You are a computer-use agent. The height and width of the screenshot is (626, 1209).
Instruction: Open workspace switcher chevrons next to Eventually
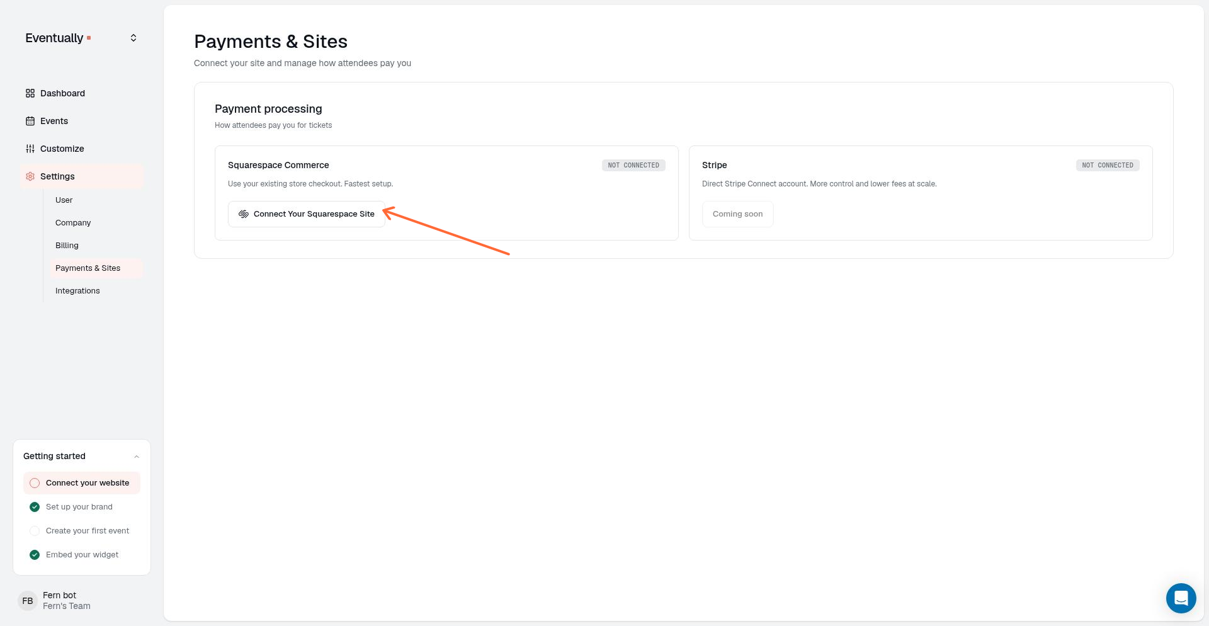[133, 38]
